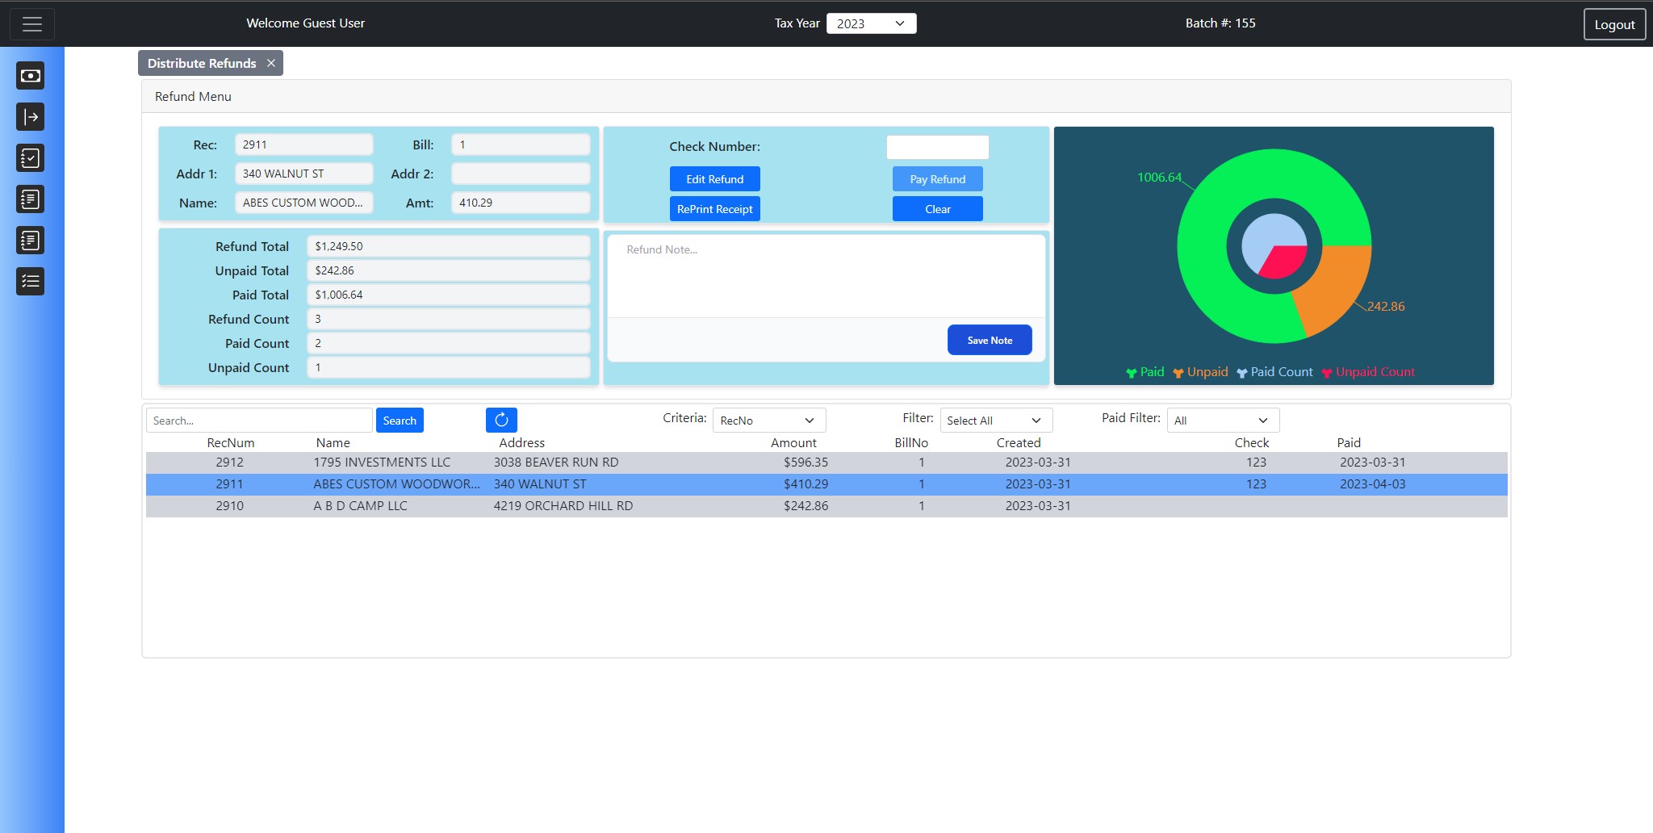Click the Paid Count field
This screenshot has height=833, width=1653.
click(449, 343)
